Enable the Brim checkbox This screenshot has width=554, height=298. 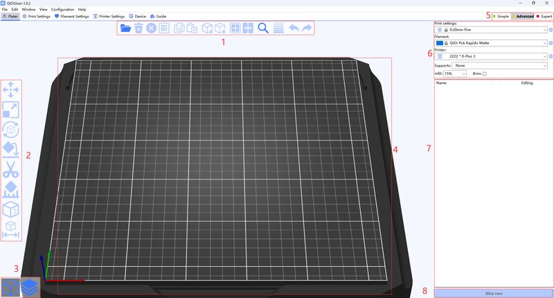click(485, 73)
